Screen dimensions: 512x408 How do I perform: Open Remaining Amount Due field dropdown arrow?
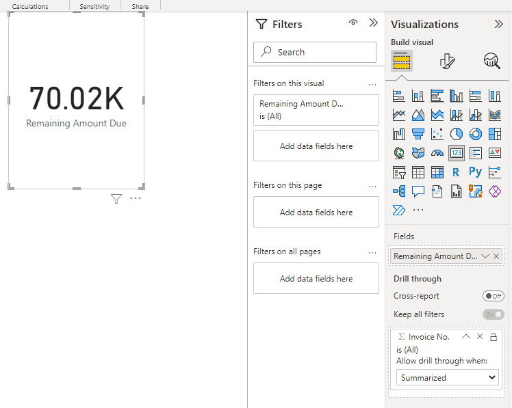click(485, 256)
